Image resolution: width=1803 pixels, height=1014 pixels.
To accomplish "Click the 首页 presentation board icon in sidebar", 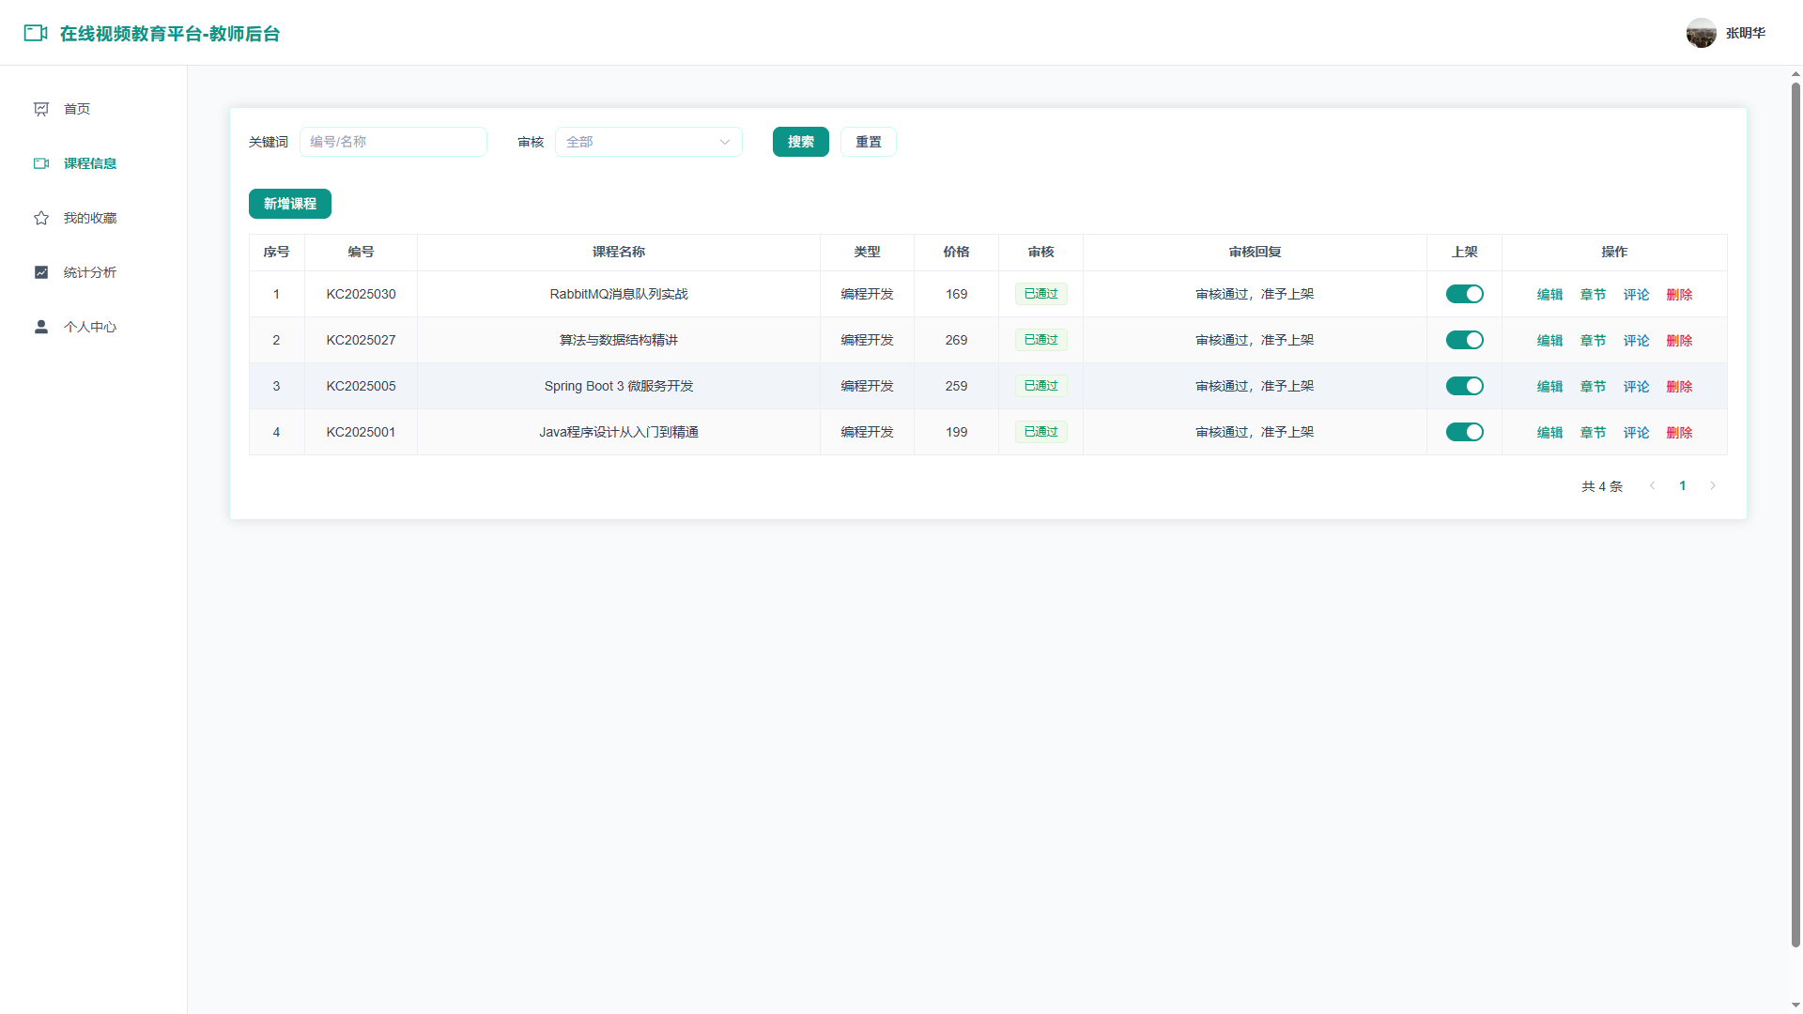I will pyautogui.click(x=41, y=109).
